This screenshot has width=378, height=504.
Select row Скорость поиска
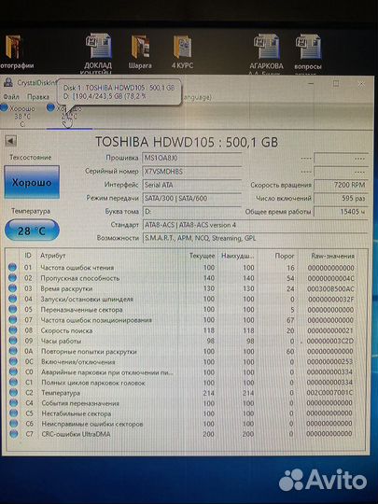click(x=182, y=330)
